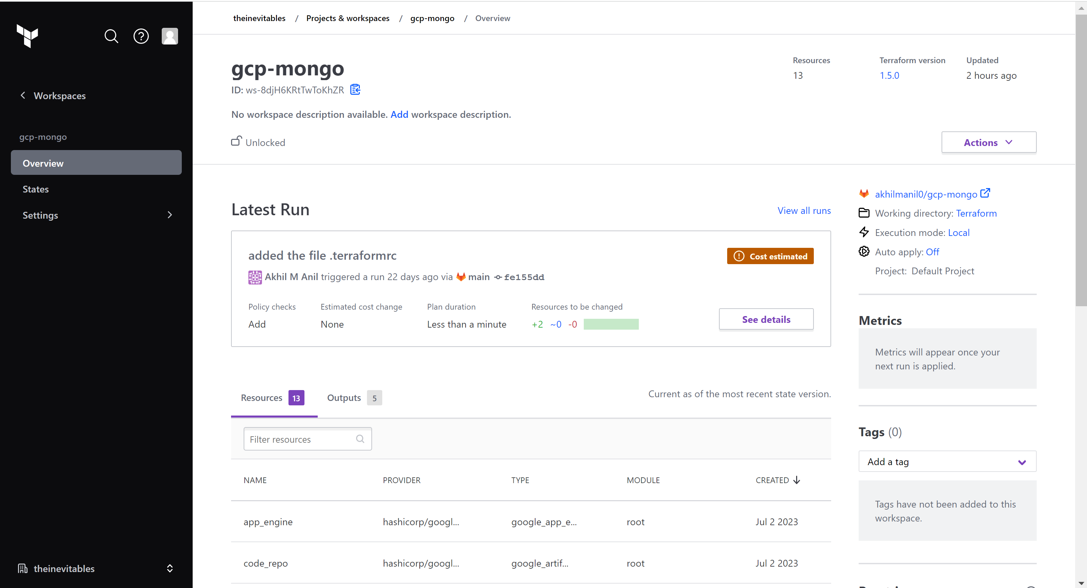The height and width of the screenshot is (588, 1087).
Task: Open the help question mark icon
Action: (141, 36)
